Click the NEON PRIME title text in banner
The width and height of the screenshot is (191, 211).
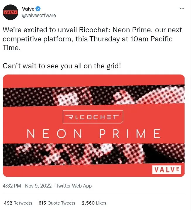pos(94,134)
